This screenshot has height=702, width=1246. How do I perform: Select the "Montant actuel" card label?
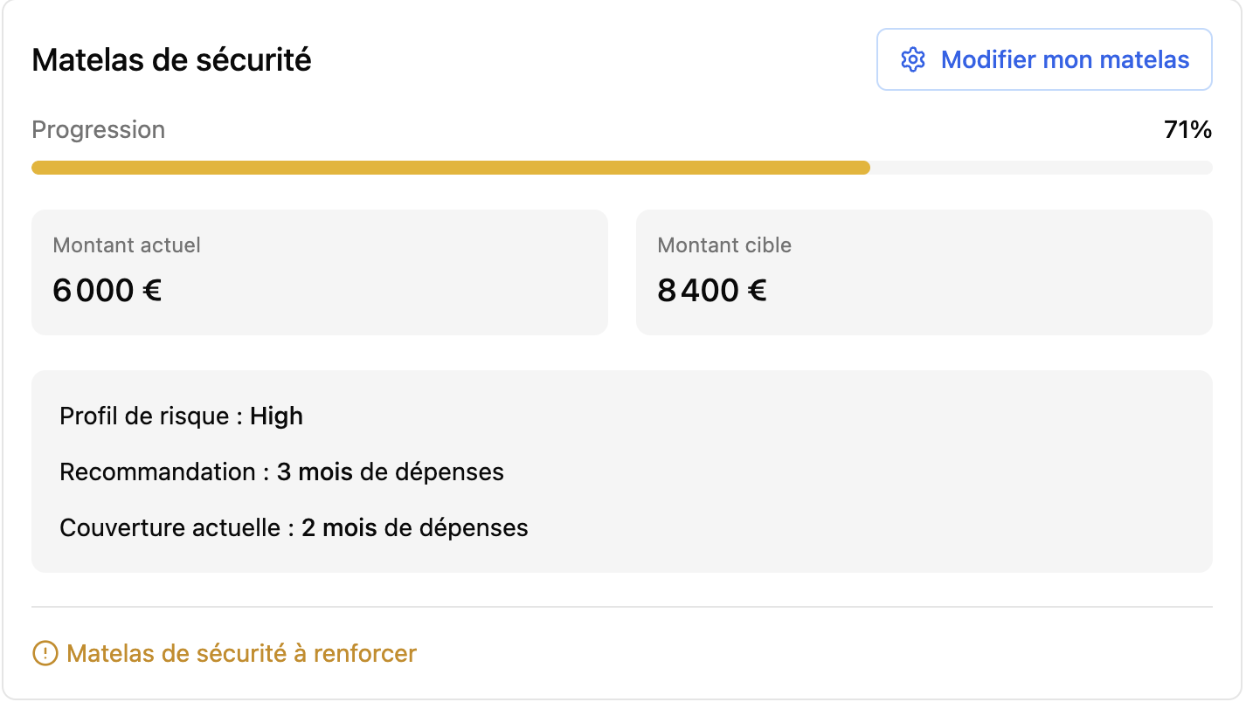point(127,245)
